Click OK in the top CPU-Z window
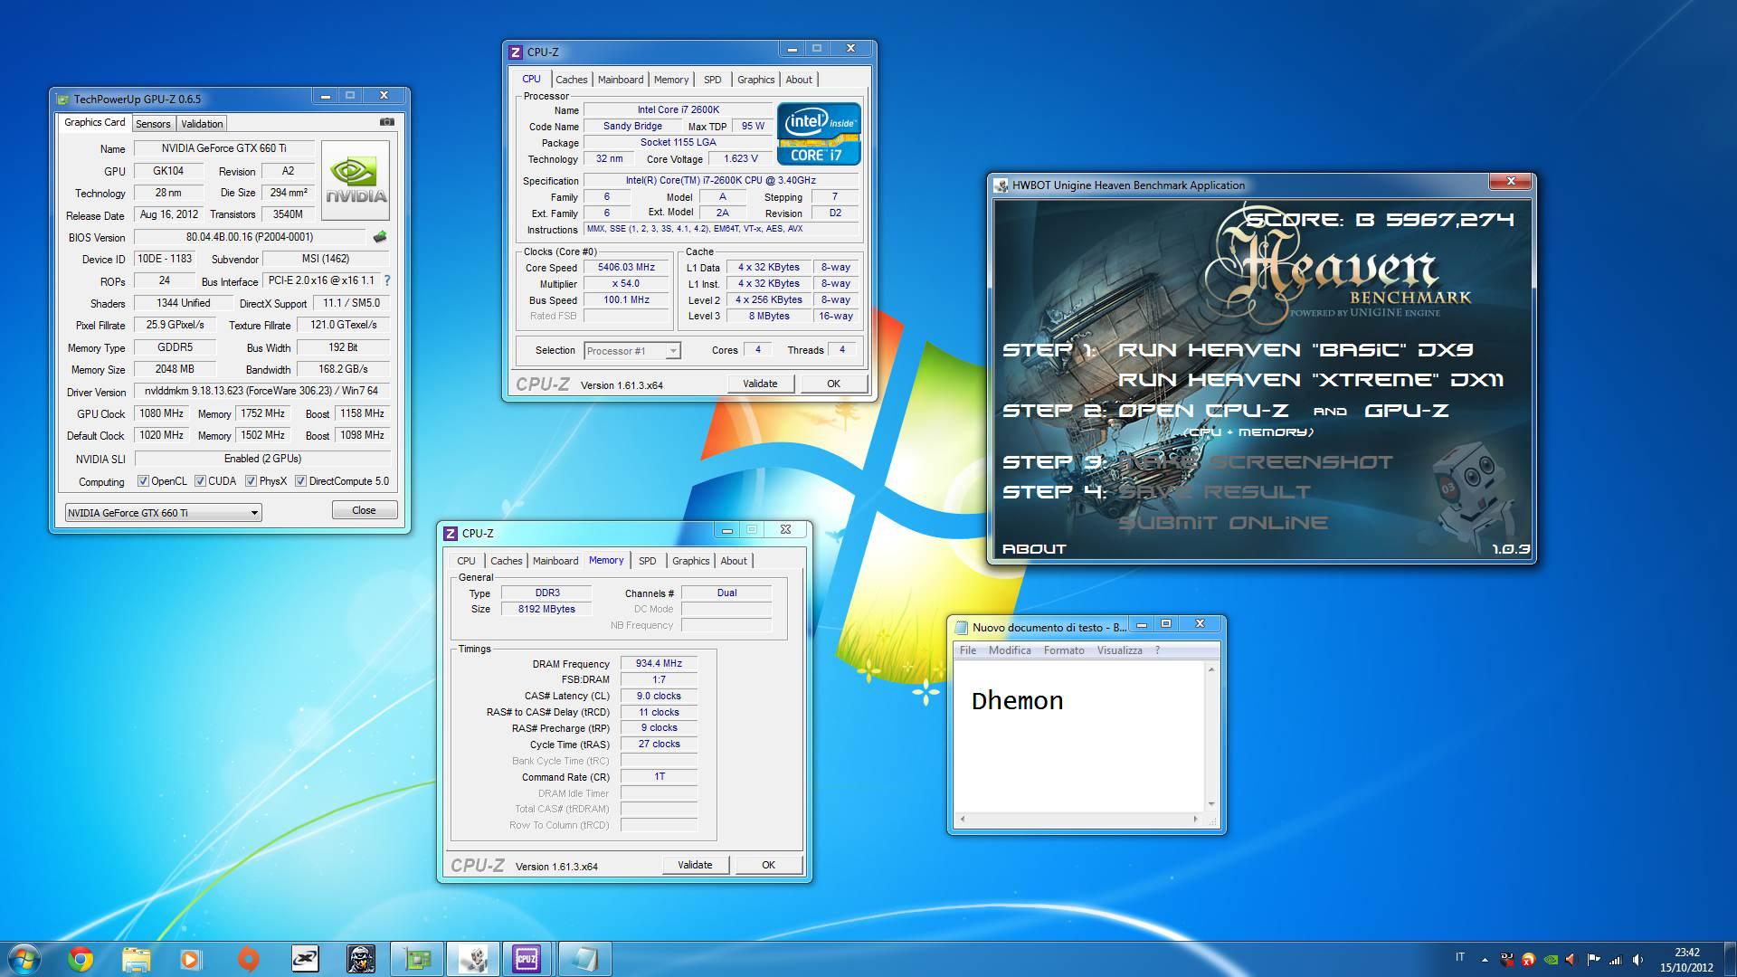This screenshot has height=977, width=1737. 833,384
